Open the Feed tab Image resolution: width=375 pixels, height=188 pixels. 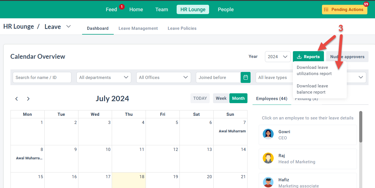tap(111, 10)
